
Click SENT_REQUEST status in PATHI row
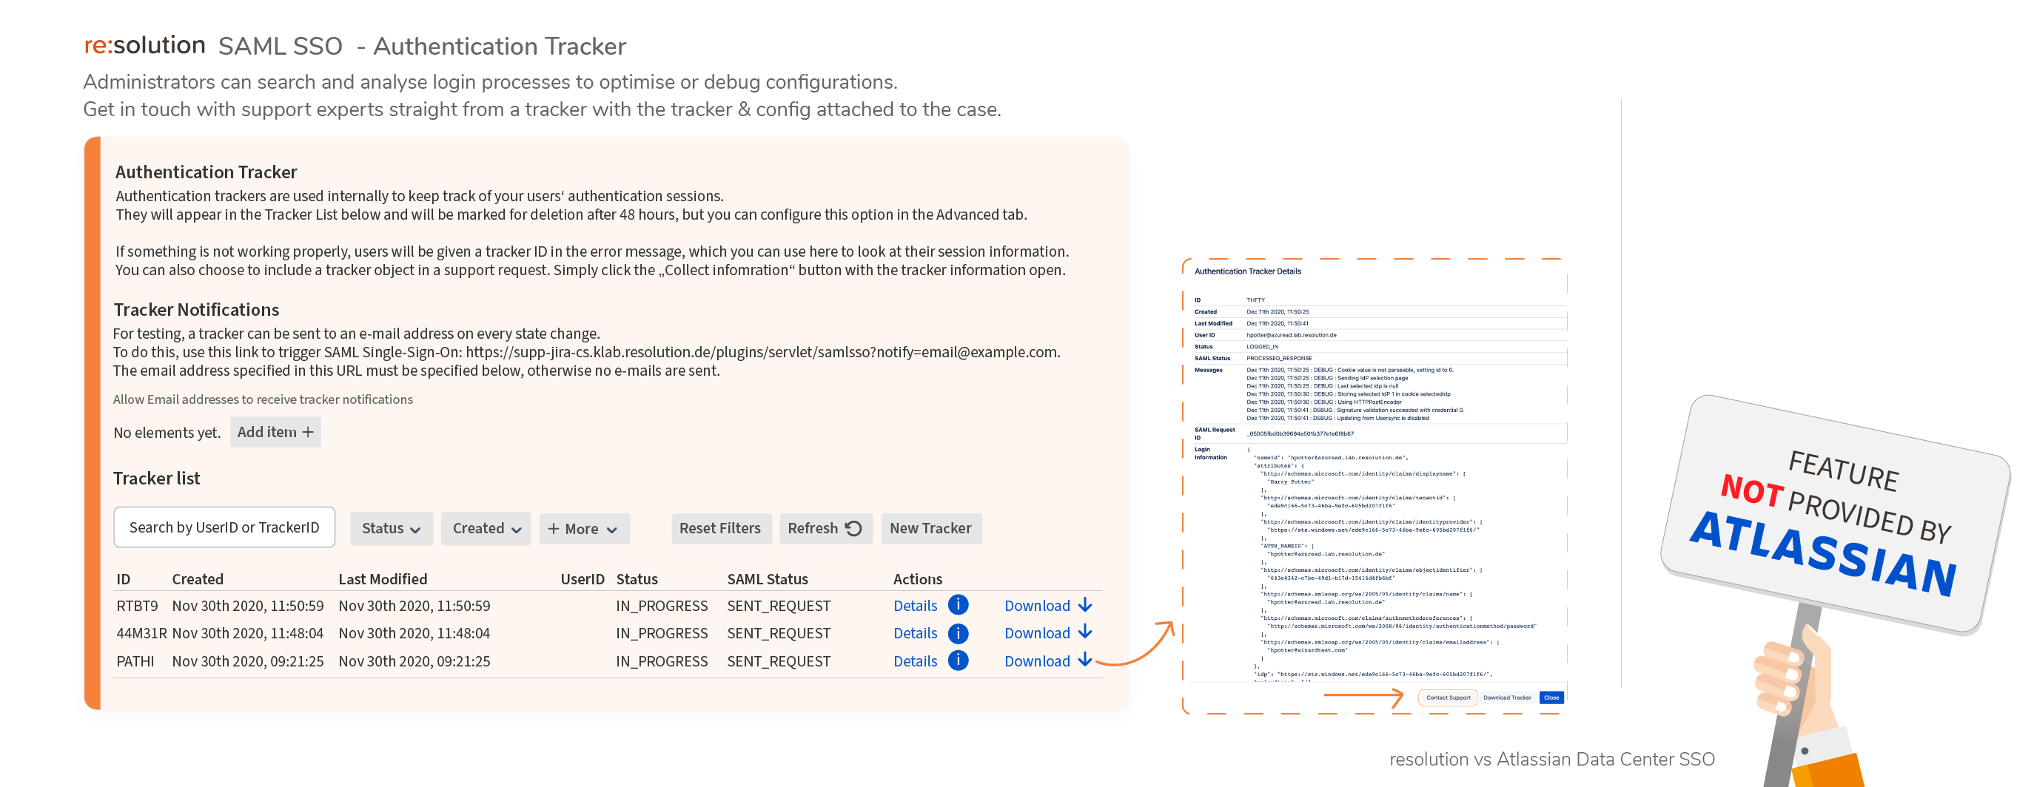pos(779,661)
